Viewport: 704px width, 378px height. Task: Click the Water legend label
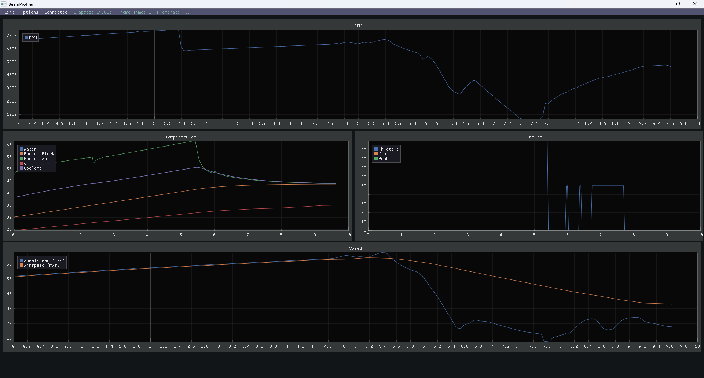(x=30, y=149)
